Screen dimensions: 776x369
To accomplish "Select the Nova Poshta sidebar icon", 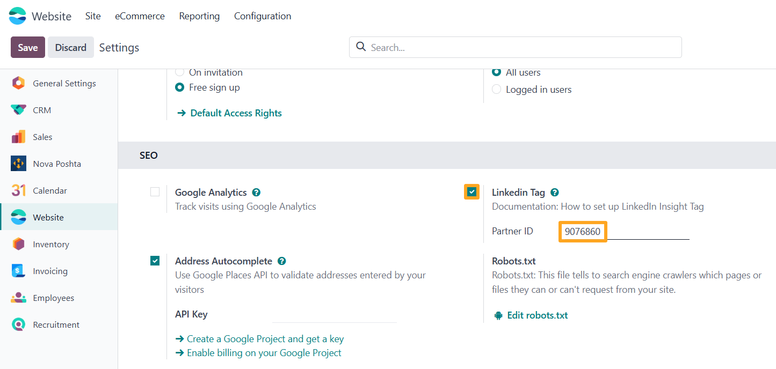I will [18, 164].
